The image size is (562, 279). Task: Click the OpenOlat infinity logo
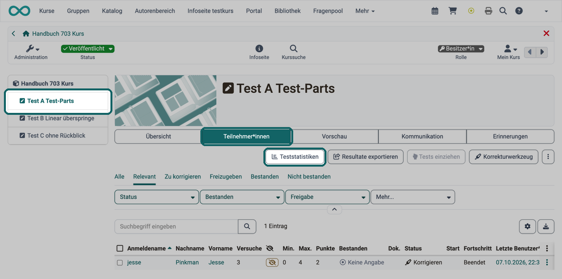(20, 11)
